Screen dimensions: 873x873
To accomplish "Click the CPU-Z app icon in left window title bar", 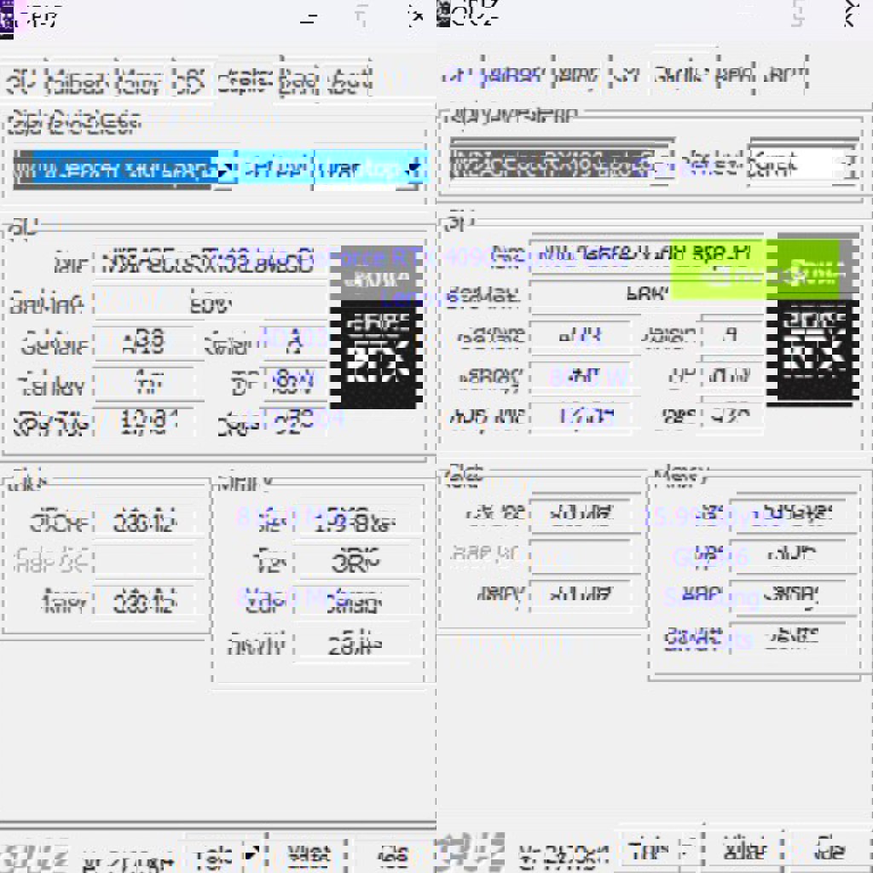I will (x=7, y=19).
